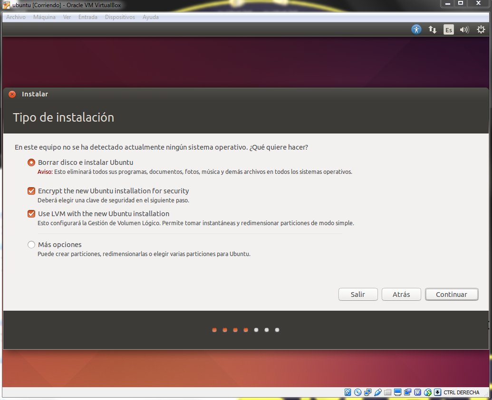
Task: Open the Dispositivos menu
Action: tap(120, 17)
